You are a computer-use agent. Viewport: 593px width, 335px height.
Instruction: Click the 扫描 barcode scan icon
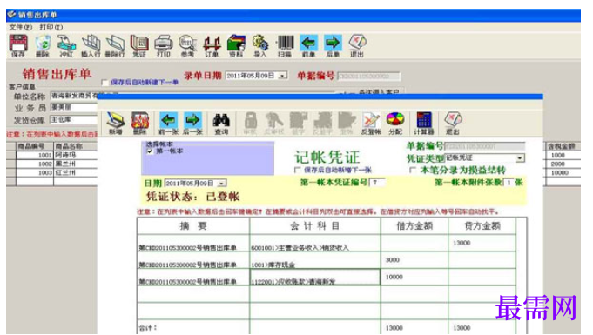285,46
